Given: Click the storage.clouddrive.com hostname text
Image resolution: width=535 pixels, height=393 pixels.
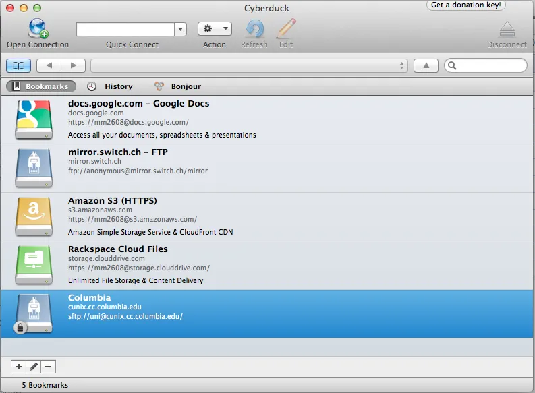Looking at the screenshot, I should point(107,258).
